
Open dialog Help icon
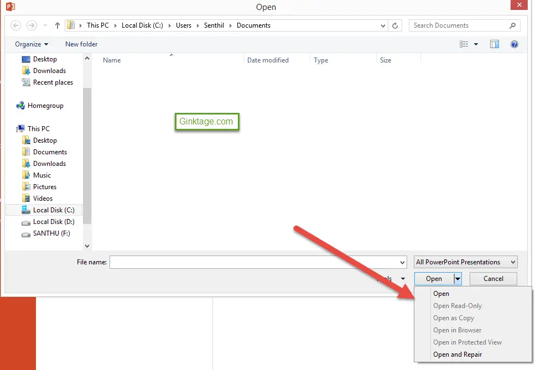[x=514, y=44]
